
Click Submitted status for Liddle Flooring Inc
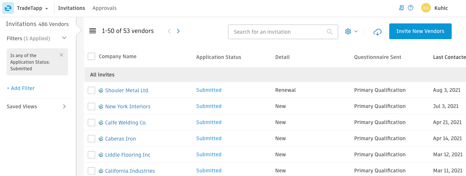coord(209,154)
